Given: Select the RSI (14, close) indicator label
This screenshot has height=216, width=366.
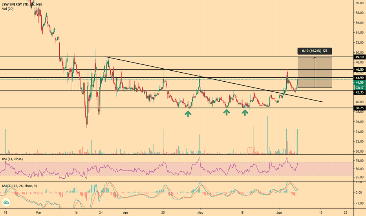Looking at the screenshot, I should [x=13, y=159].
